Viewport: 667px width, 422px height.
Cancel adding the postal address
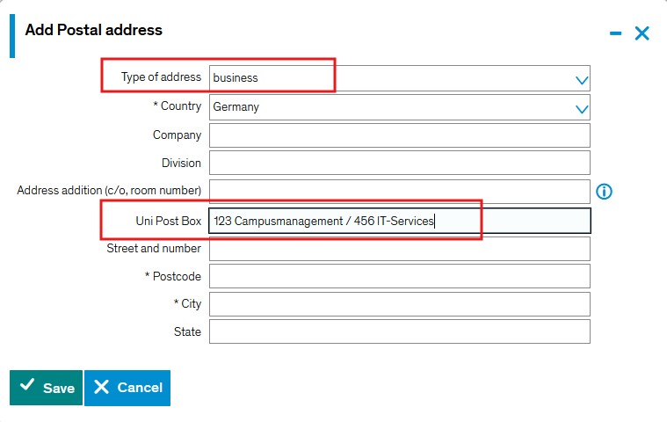(127, 388)
